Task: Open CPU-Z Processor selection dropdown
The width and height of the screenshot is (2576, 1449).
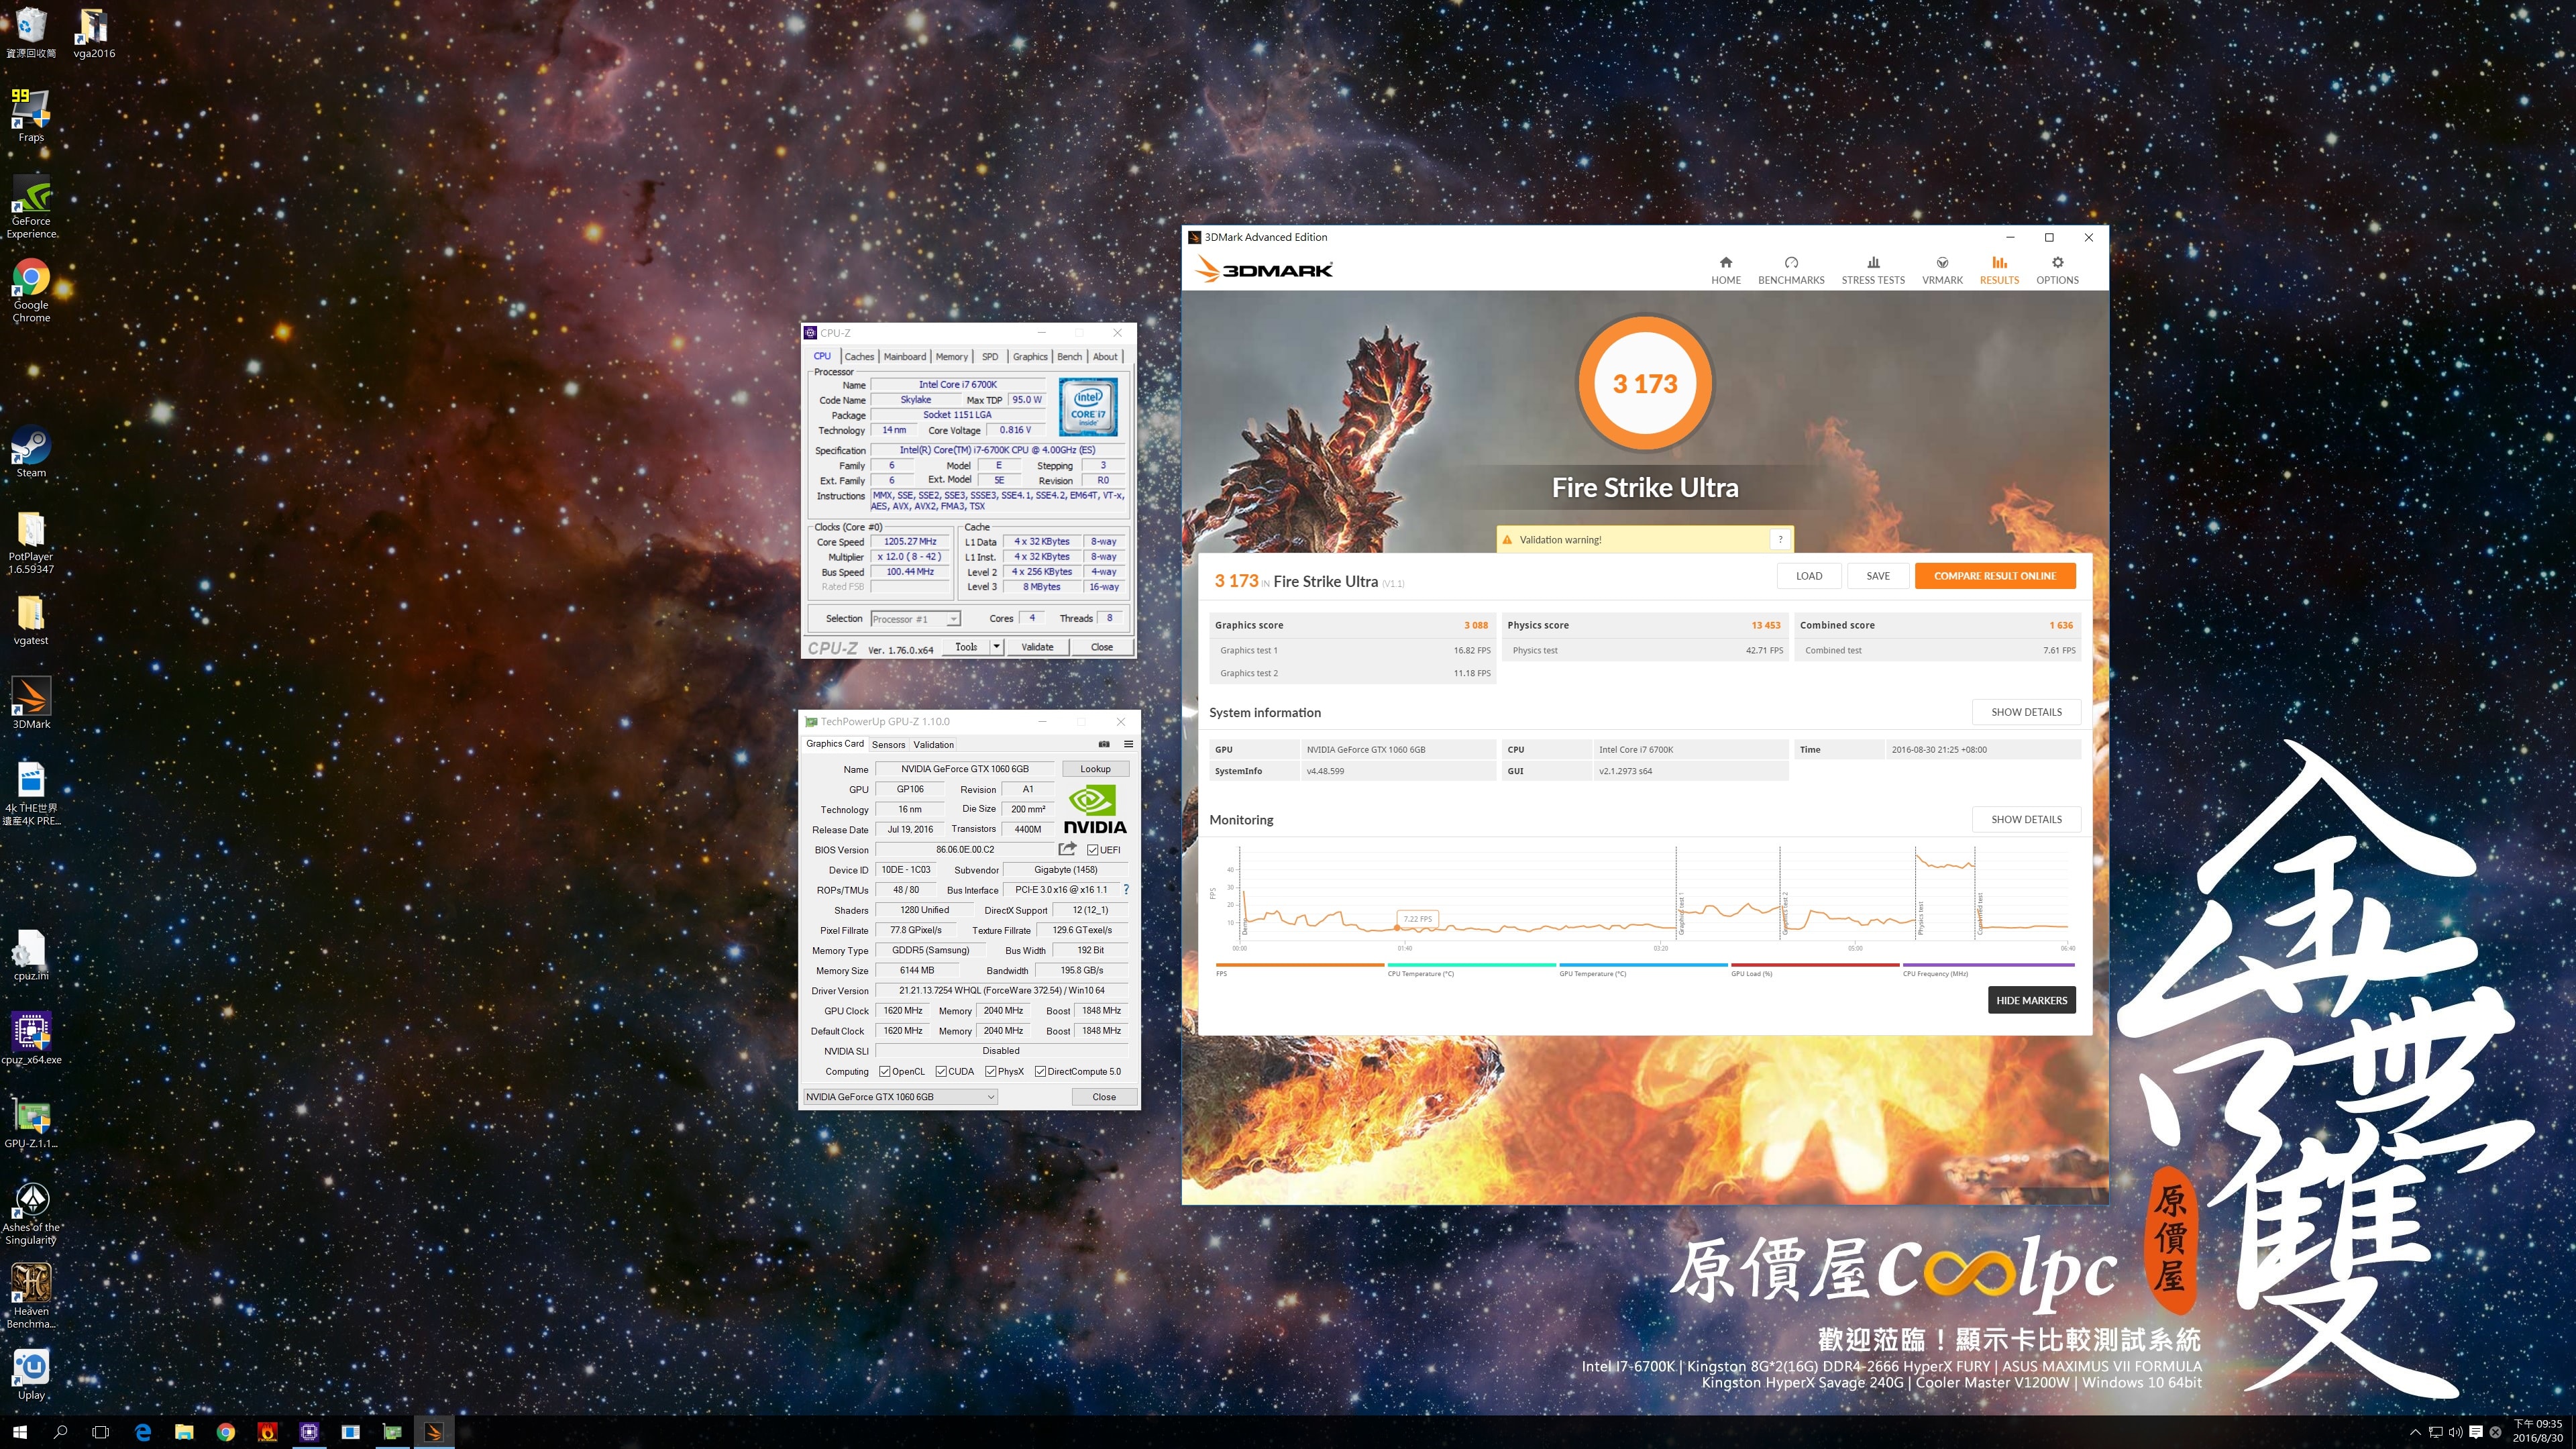Action: (915, 619)
